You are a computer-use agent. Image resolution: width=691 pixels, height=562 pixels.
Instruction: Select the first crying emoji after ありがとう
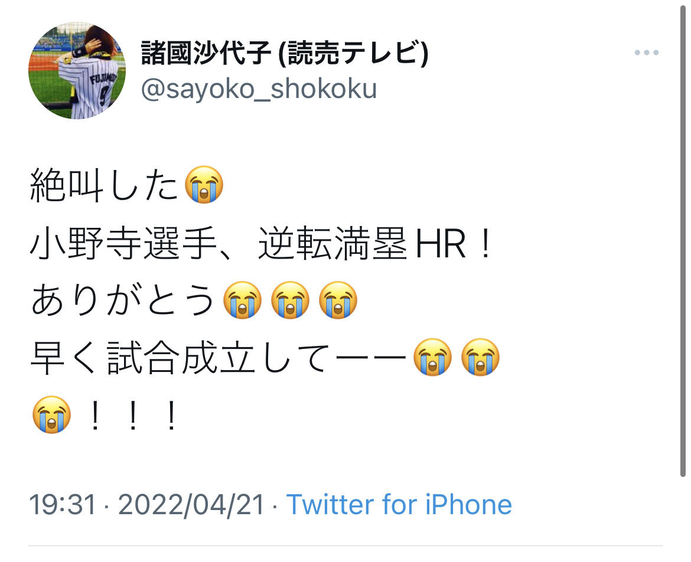[242, 300]
